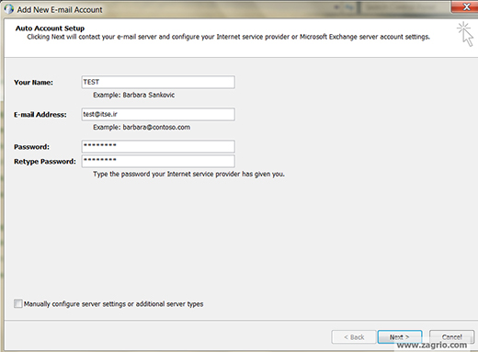Viewport: 478px width, 352px height.
Task: Click the 'Example: Barbara Sankovic' hint text
Action: (x=134, y=95)
